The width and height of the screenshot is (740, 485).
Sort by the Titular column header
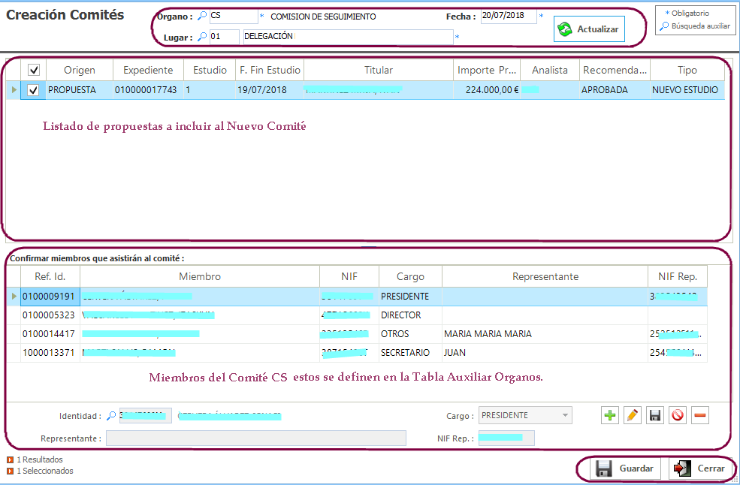pyautogui.click(x=379, y=70)
